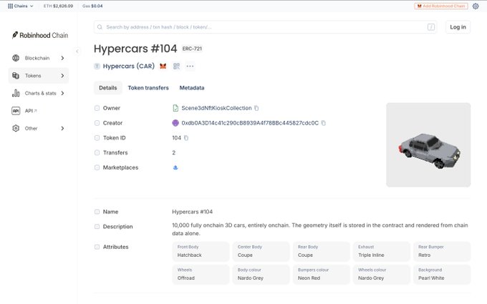487x304 pixels.
Task: Click the creator purple avatar icon
Action: pos(175,123)
